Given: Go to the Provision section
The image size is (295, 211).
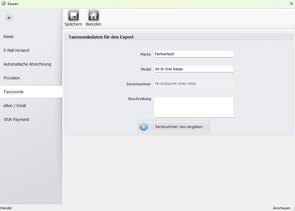Looking at the screenshot, I should tap(12, 78).
